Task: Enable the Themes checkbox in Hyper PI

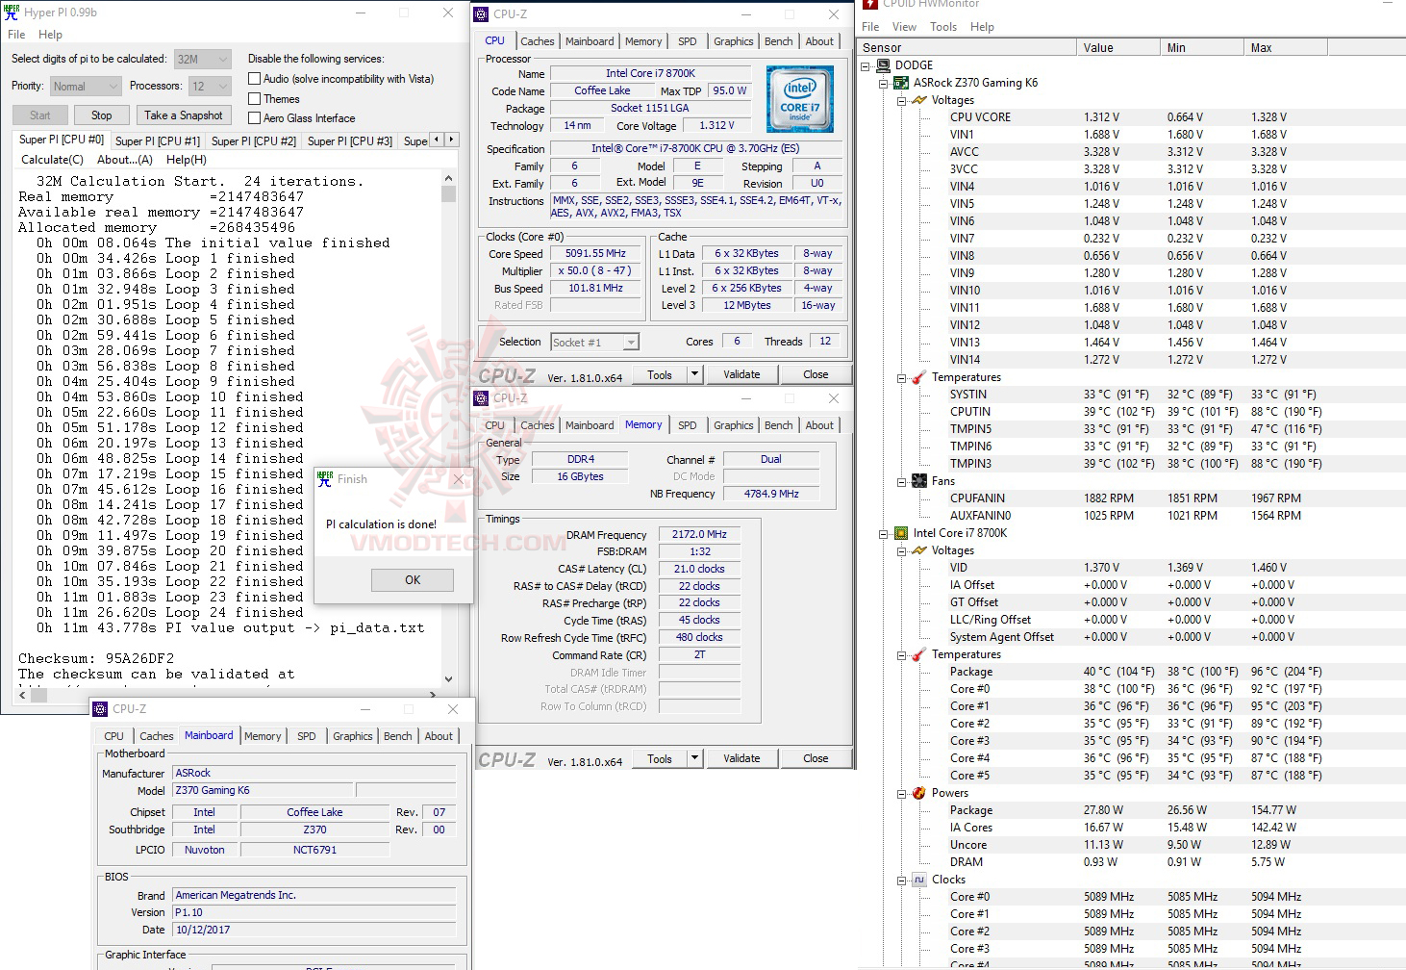Action: [255, 98]
